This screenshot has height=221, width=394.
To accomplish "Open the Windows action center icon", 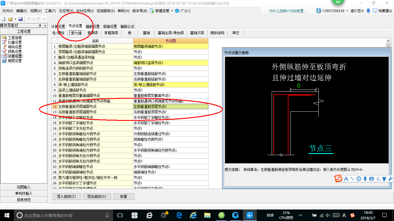I will (x=384, y=215).
